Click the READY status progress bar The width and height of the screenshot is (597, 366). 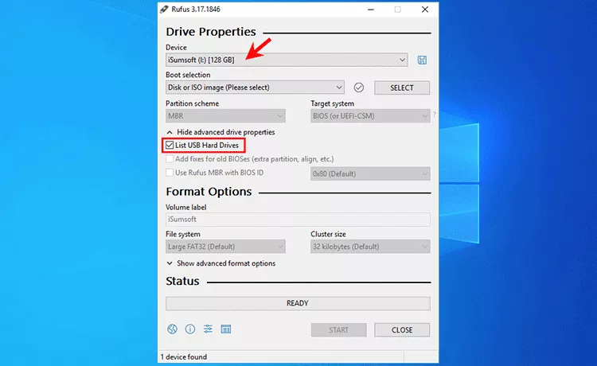[x=298, y=303]
